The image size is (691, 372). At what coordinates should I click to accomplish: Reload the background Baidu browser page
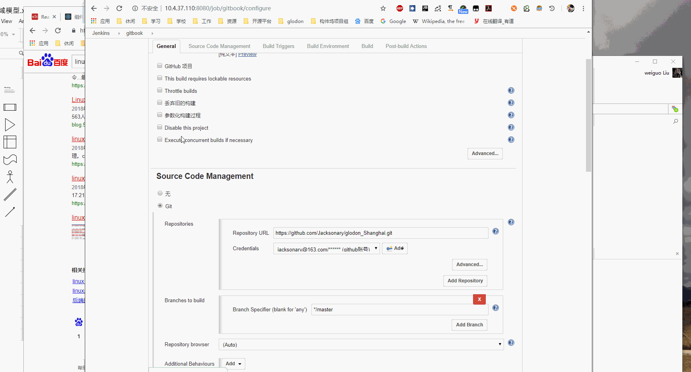[x=58, y=31]
